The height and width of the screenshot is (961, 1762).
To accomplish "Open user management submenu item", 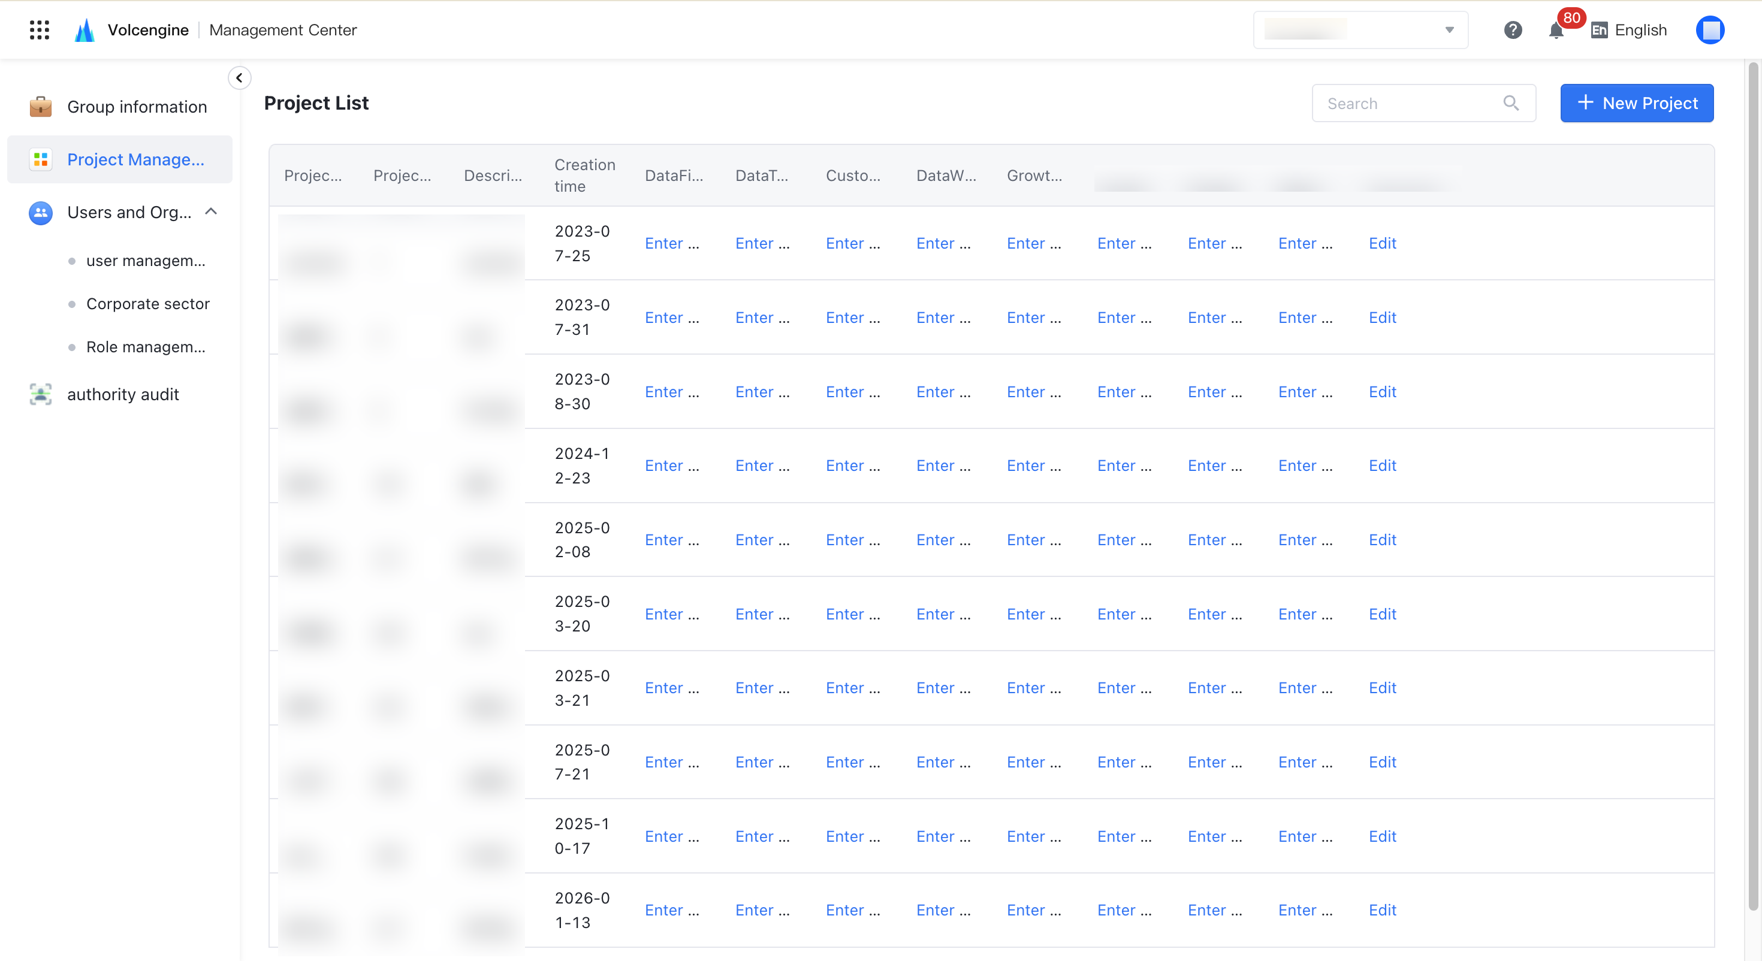I will [145, 261].
